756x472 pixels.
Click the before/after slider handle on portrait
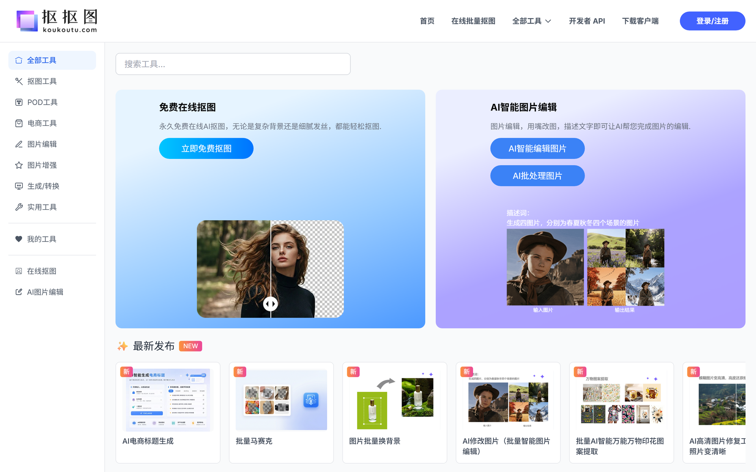(x=271, y=304)
